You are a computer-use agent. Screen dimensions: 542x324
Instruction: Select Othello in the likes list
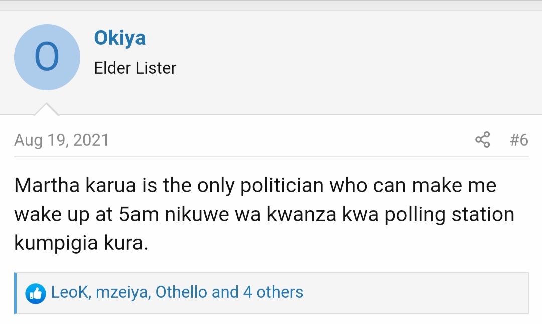click(x=181, y=292)
